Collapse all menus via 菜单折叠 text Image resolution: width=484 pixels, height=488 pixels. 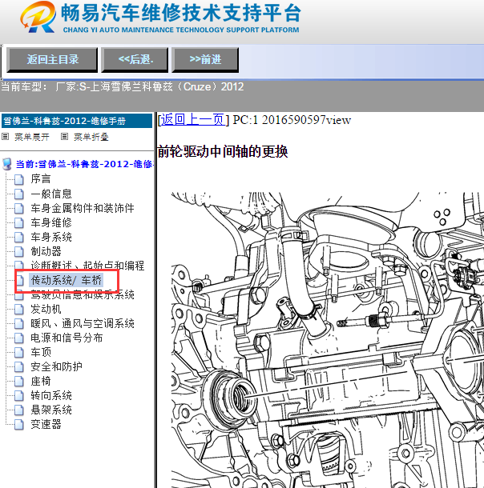[91, 137]
